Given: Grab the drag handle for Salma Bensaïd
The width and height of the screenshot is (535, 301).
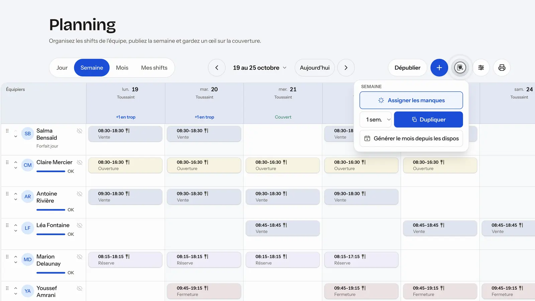Looking at the screenshot, I should pyautogui.click(x=7, y=131).
